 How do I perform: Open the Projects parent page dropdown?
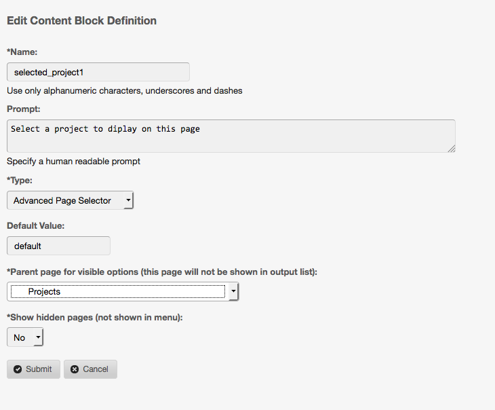click(118, 291)
